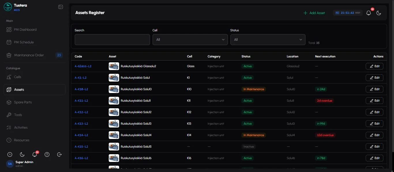Click the Tuotera logo icon
Viewport: 394px width, 172px height.
(x=8, y=7)
